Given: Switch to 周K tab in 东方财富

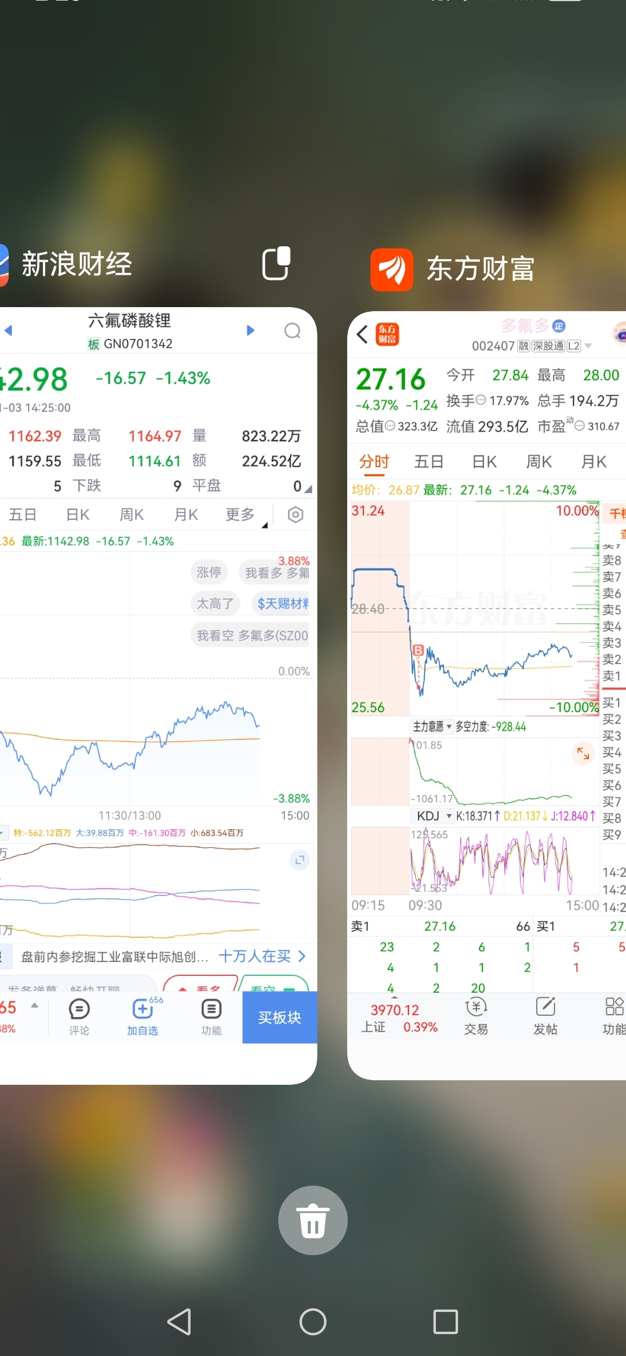Looking at the screenshot, I should click(539, 462).
